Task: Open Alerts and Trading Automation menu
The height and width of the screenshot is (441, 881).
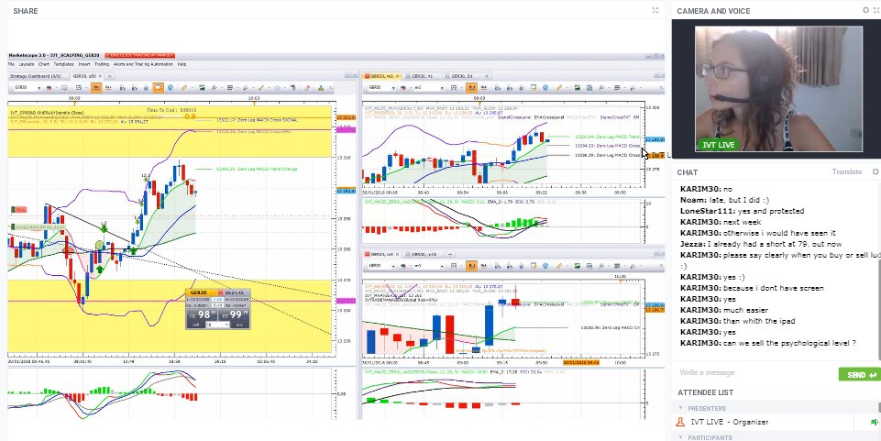Action: tap(143, 64)
